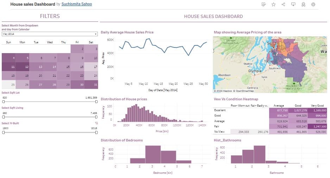The width and height of the screenshot is (330, 178).
Task: Open author Suchismita Sahoo's profile link
Action: click(x=76, y=5)
